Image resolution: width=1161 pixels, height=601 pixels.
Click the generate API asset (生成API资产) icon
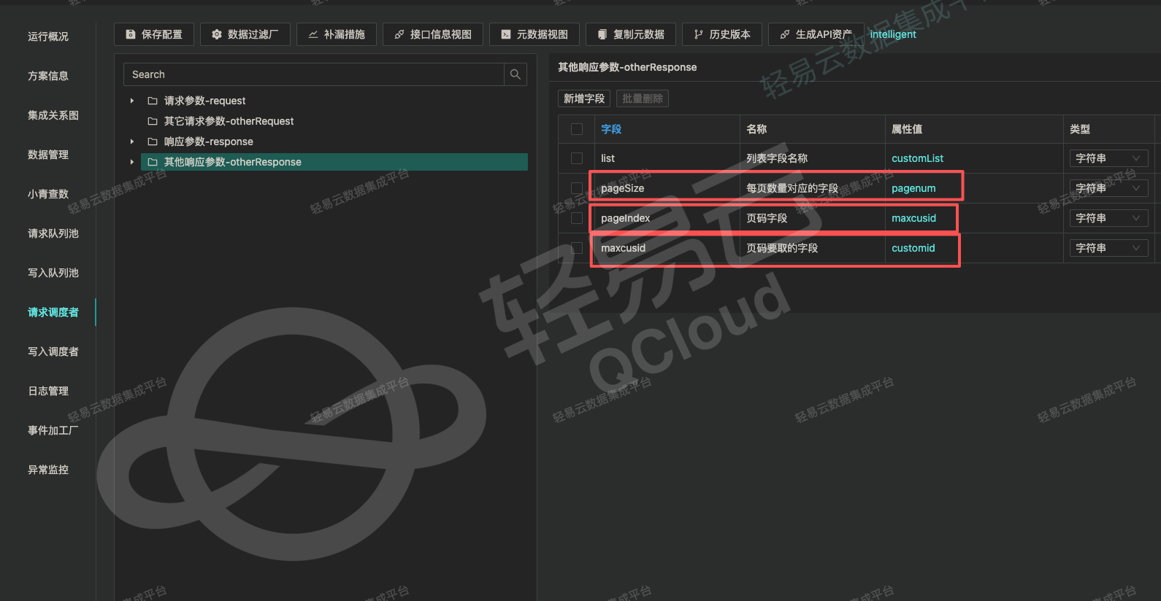point(785,34)
